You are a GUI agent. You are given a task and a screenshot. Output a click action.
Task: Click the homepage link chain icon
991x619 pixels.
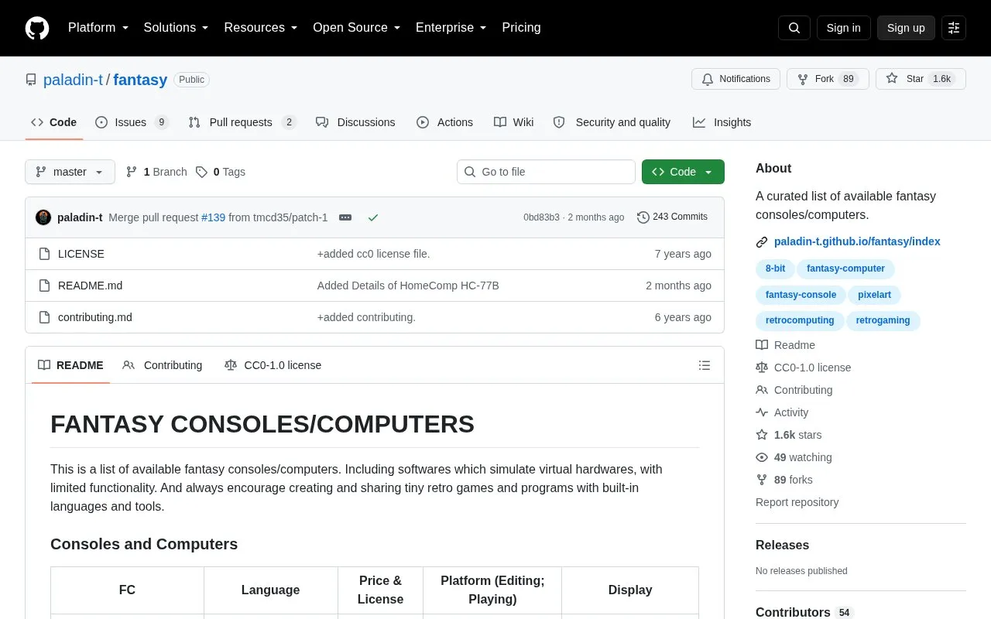pos(762,242)
